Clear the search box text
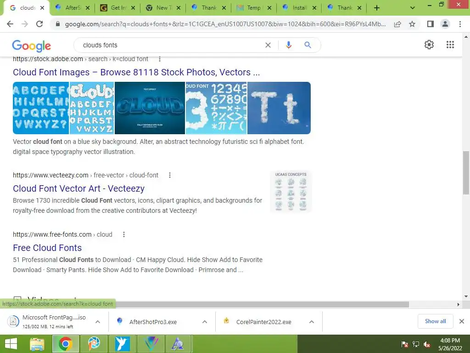This screenshot has width=470, height=353. click(x=268, y=45)
